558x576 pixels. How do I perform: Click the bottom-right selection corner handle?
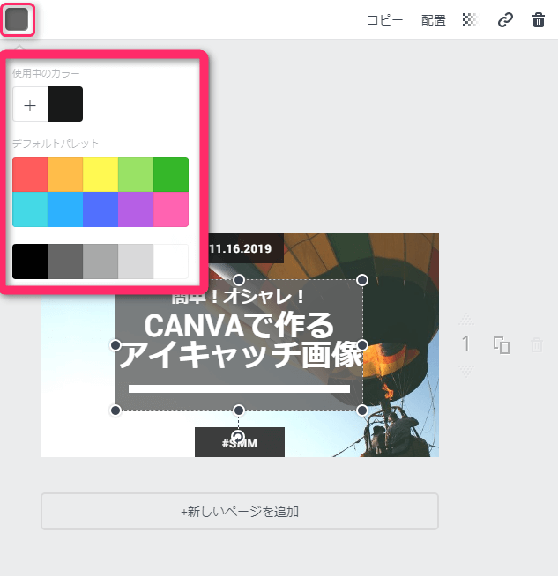[362, 410]
